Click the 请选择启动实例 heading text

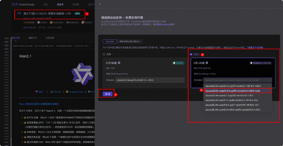point(122,18)
